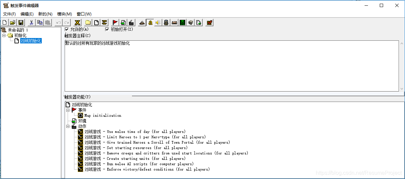Open the Object Manager gray box icon
Viewport: 405px width, 179px height.
191,23
